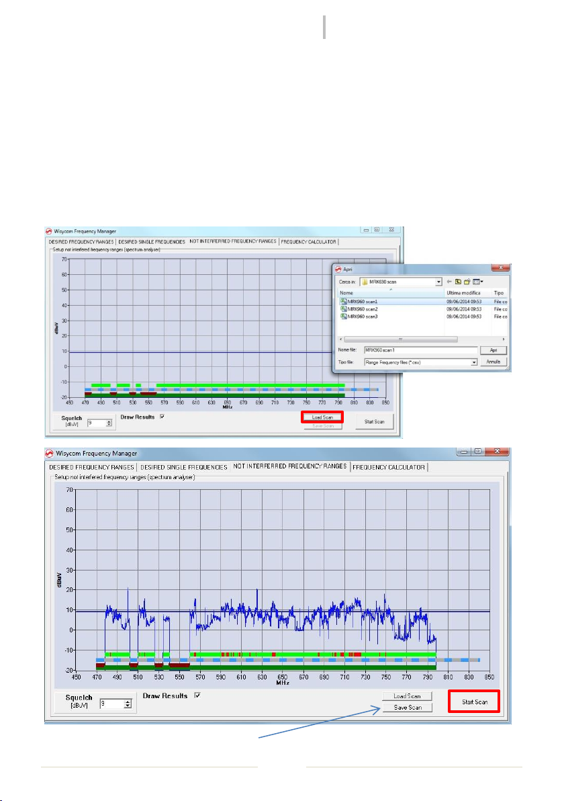Open Desired Single Frequencies tab in lower window
Viewport: 564px width, 801px height.
point(184,468)
